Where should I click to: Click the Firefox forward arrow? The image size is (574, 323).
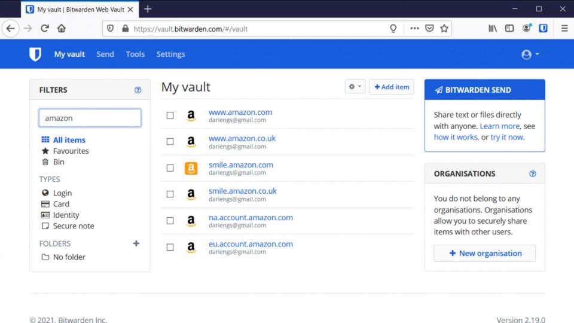pyautogui.click(x=28, y=28)
